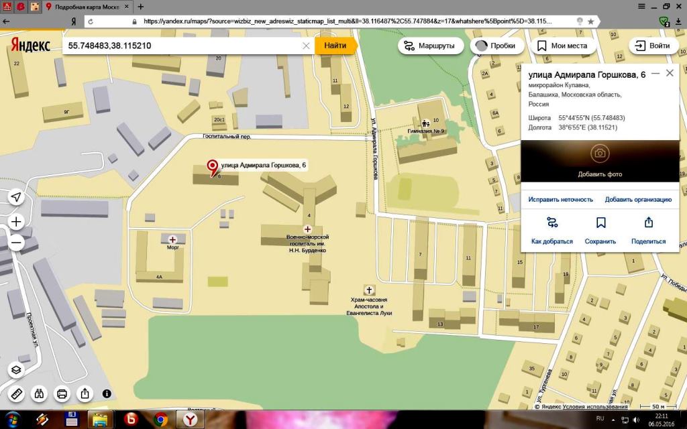
Task: Click Исправить неточность link
Action: pos(560,199)
